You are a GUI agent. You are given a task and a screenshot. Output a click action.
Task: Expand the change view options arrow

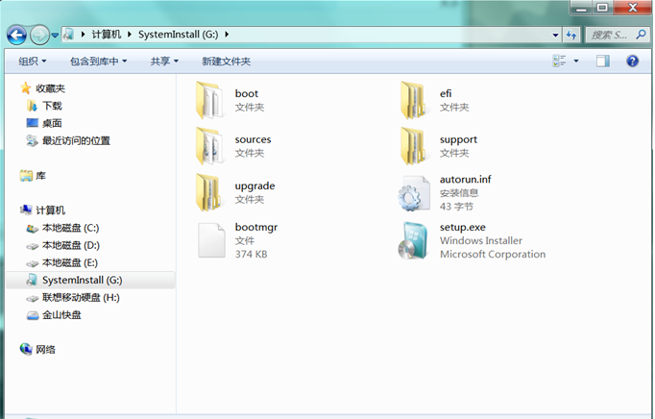(x=576, y=61)
